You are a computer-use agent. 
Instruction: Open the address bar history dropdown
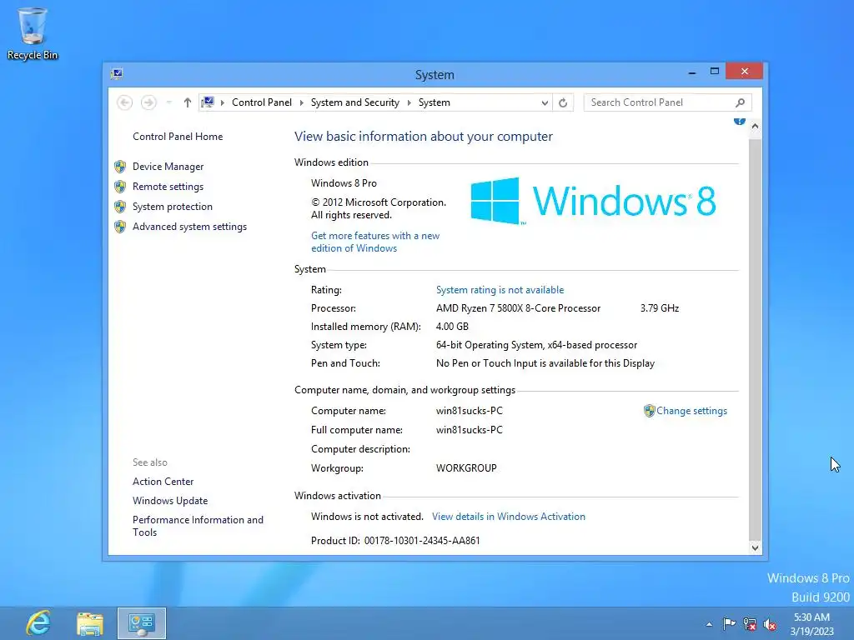pyautogui.click(x=545, y=102)
